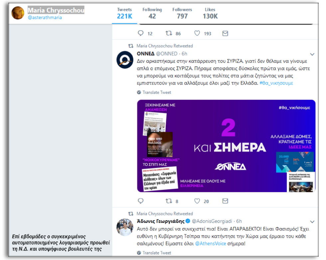Screen dimensions: 326x260
Task: Open the ΟΝΝΕΔ purple campaign image
Action: pos(226,146)
